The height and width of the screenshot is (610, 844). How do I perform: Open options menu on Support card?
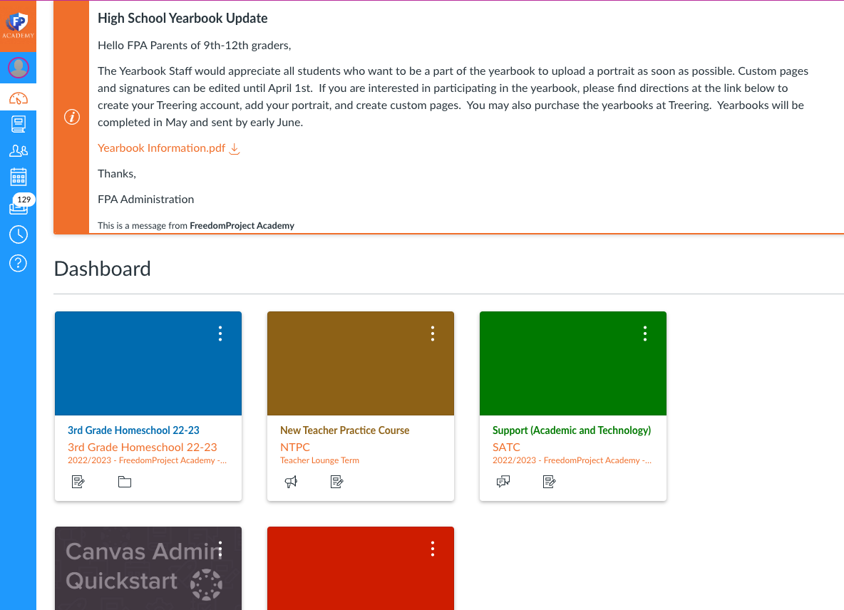coord(645,334)
